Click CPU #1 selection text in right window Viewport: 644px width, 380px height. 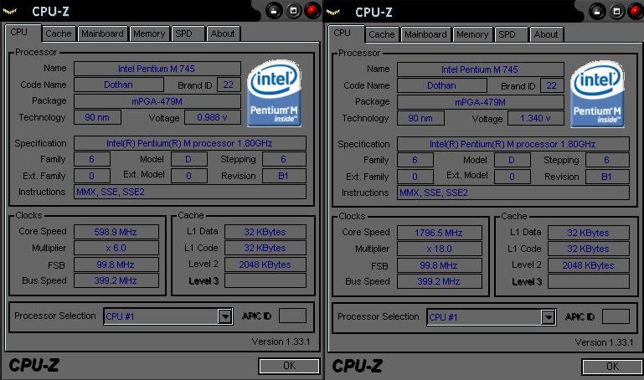coord(443,317)
